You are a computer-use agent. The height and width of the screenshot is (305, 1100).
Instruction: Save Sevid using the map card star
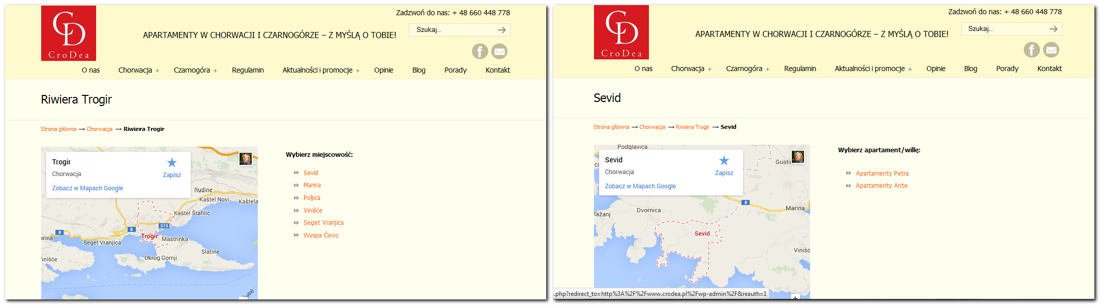pyautogui.click(x=724, y=161)
